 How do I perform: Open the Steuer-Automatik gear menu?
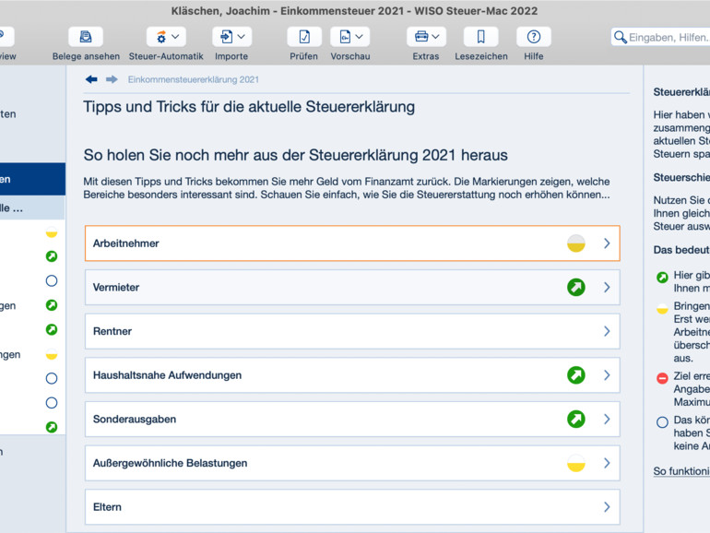click(166, 37)
